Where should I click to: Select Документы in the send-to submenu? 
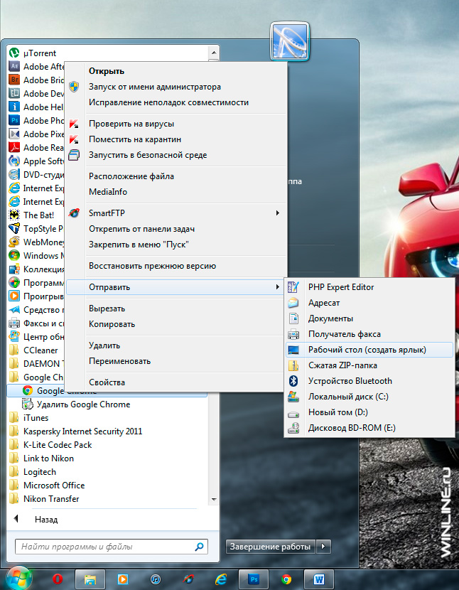click(369, 318)
